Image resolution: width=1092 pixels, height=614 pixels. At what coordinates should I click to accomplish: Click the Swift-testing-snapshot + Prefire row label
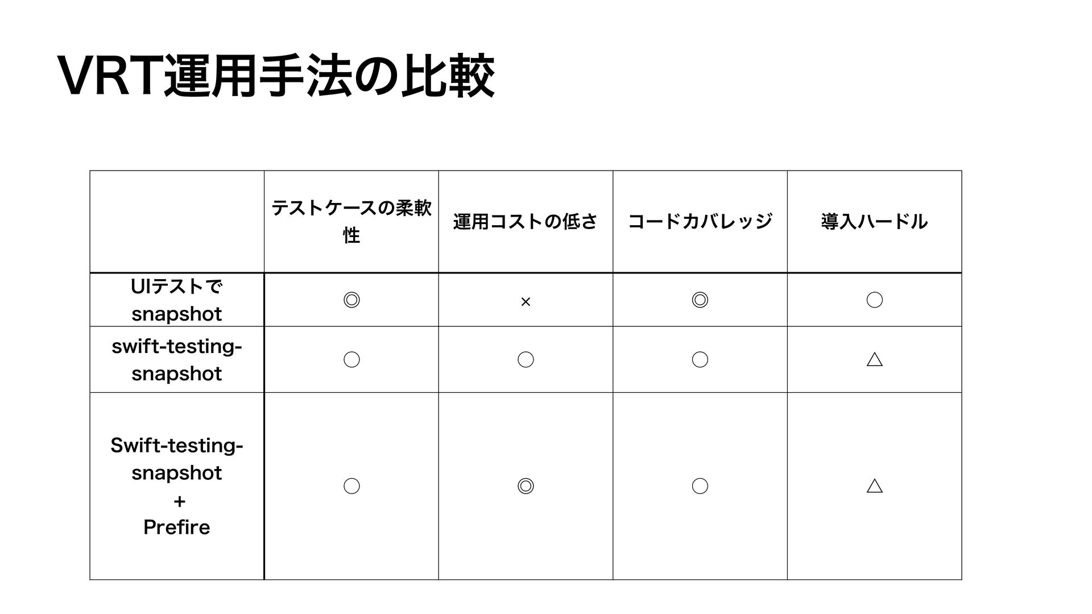(x=177, y=486)
